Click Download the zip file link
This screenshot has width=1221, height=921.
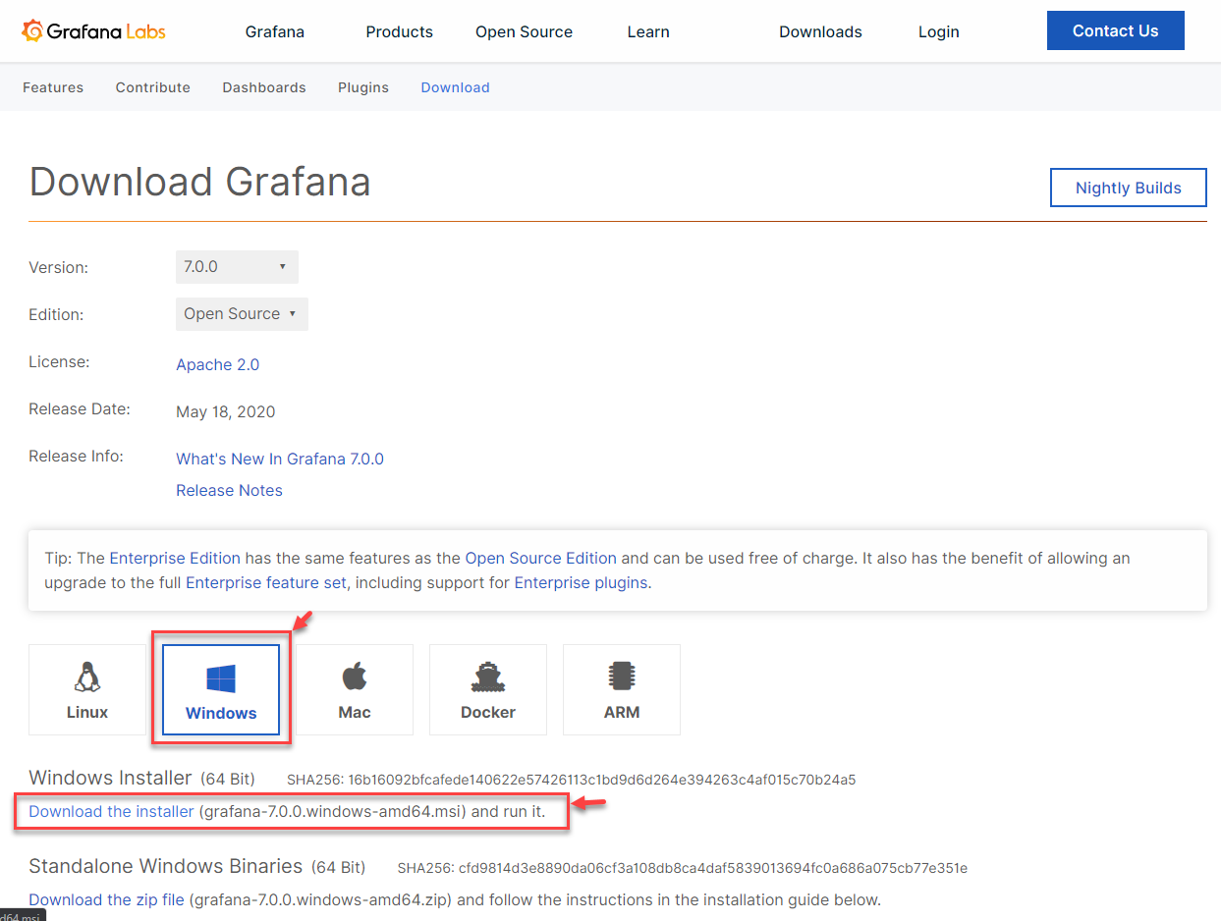[106, 899]
